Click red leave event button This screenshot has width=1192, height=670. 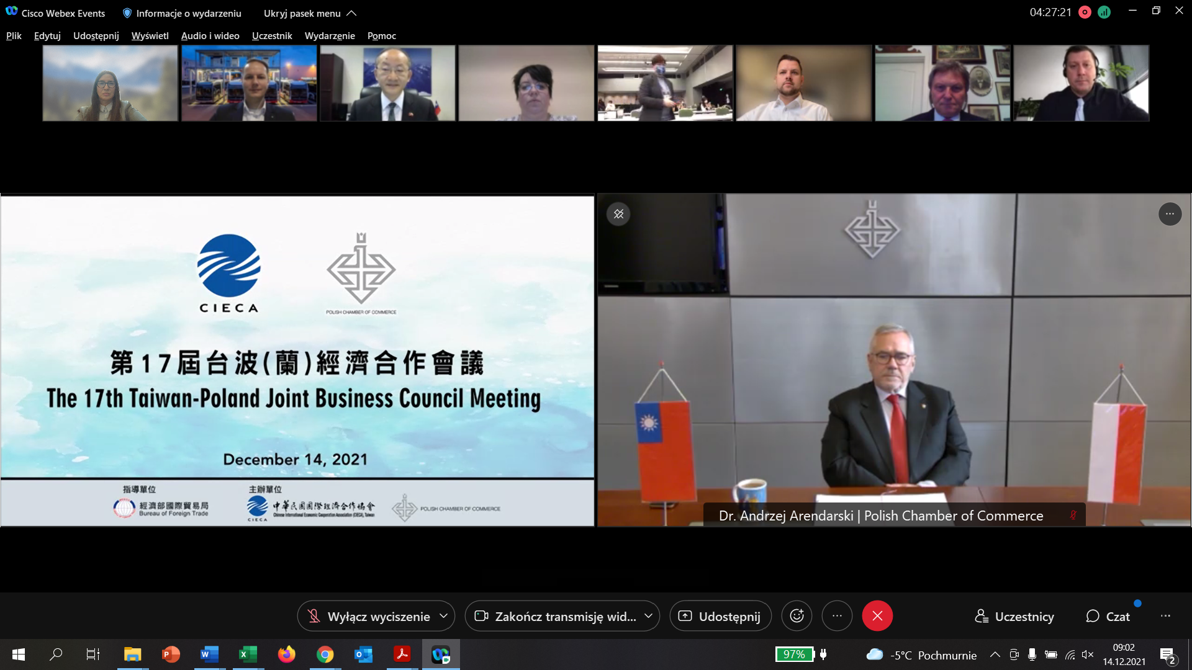click(877, 616)
